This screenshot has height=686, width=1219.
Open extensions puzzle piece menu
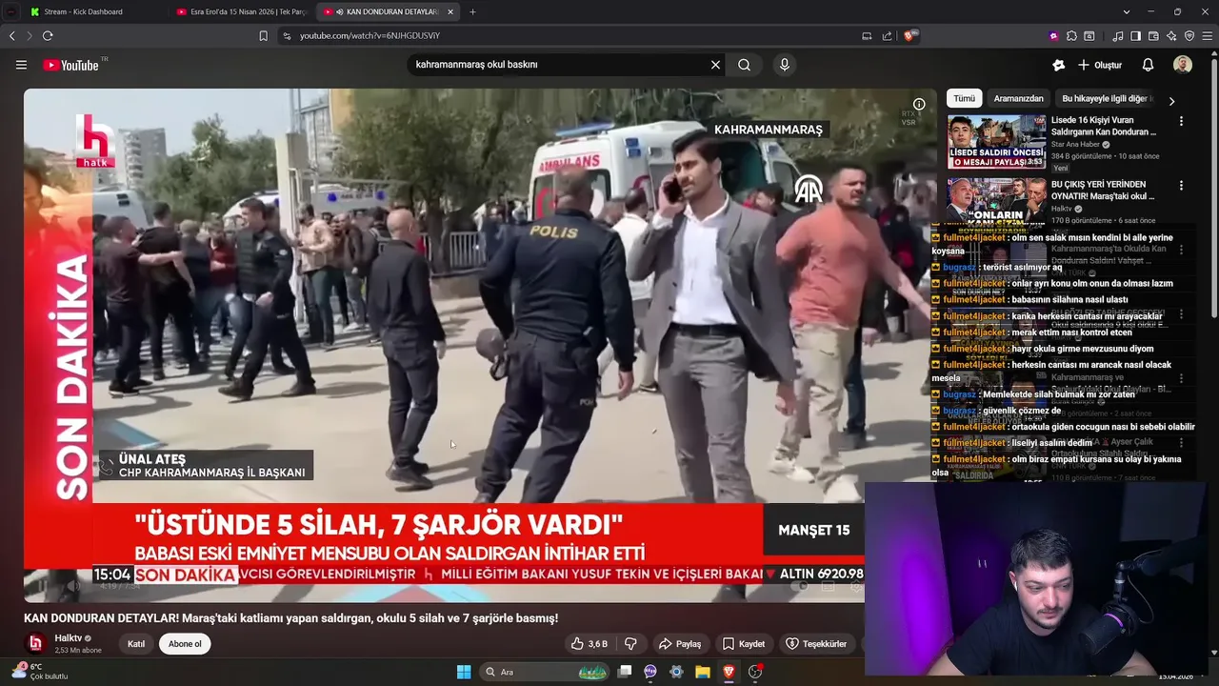coord(1071,35)
